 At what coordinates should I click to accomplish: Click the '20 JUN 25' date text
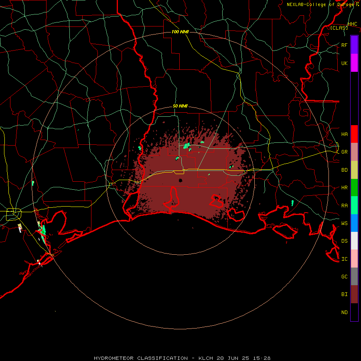tap(233, 358)
